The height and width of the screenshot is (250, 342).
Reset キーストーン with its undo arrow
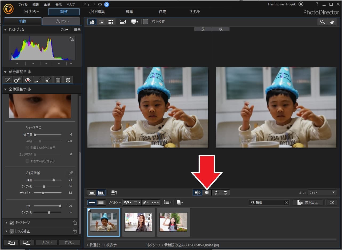point(75,223)
